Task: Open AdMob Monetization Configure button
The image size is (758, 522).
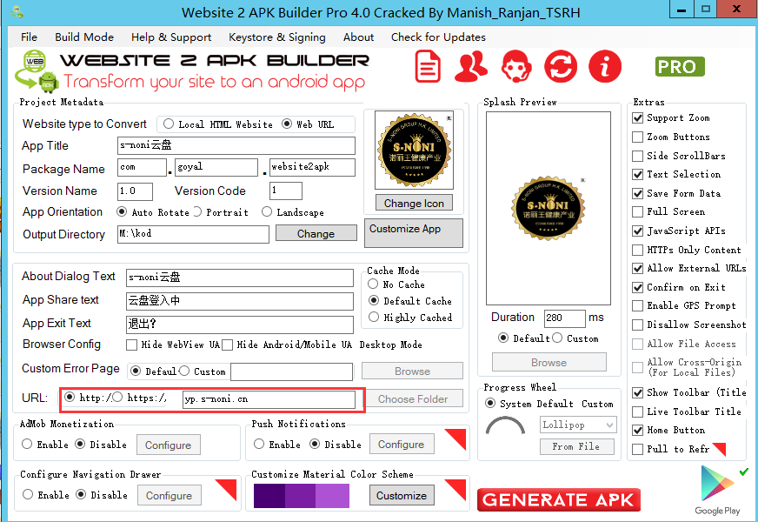Action: 169,445
